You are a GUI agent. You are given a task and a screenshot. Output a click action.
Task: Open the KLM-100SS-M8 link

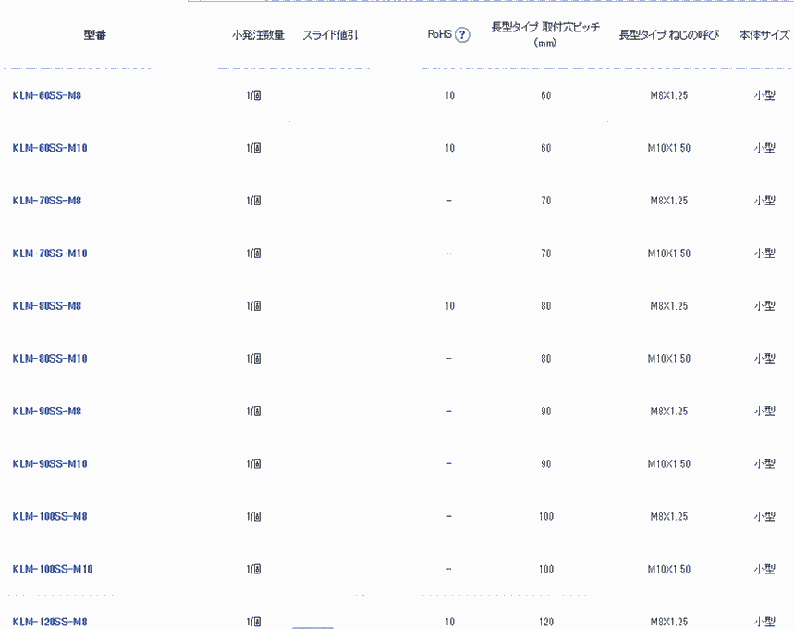click(50, 517)
